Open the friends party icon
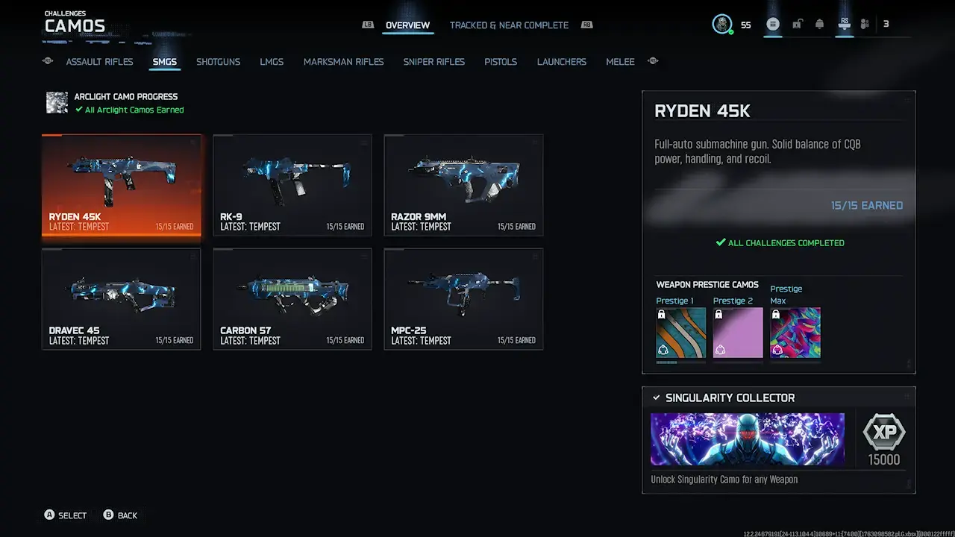 click(x=865, y=24)
